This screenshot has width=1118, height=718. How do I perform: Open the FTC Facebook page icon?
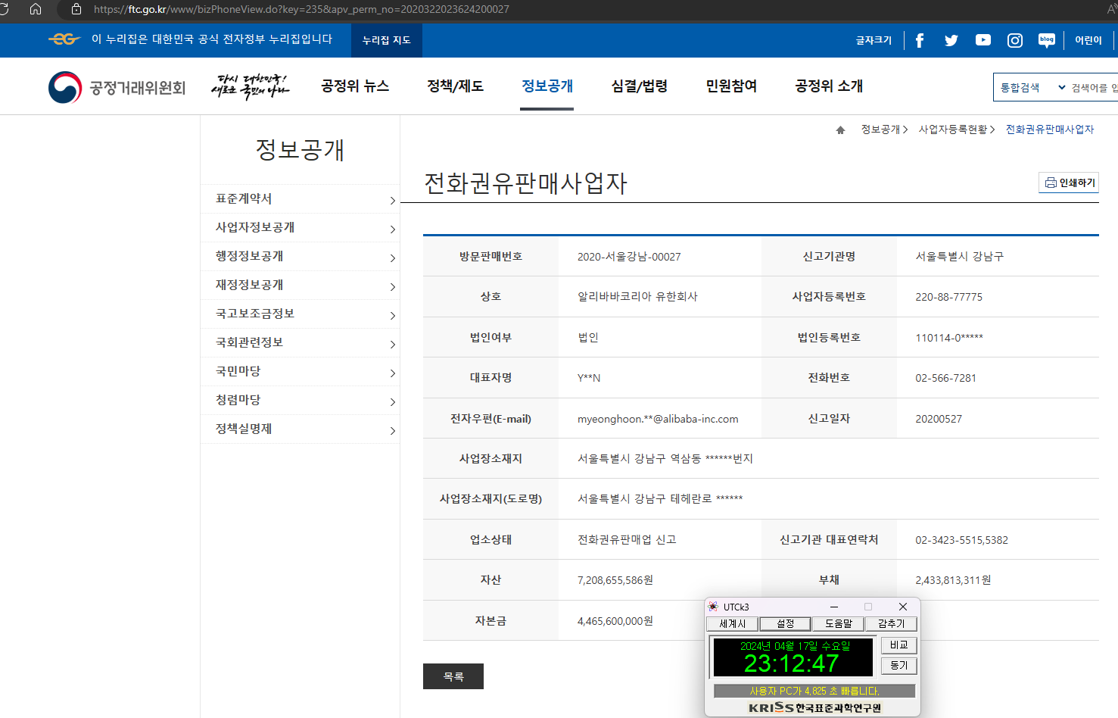[920, 40]
